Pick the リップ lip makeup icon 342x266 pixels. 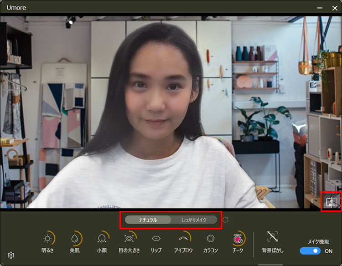[x=156, y=238]
